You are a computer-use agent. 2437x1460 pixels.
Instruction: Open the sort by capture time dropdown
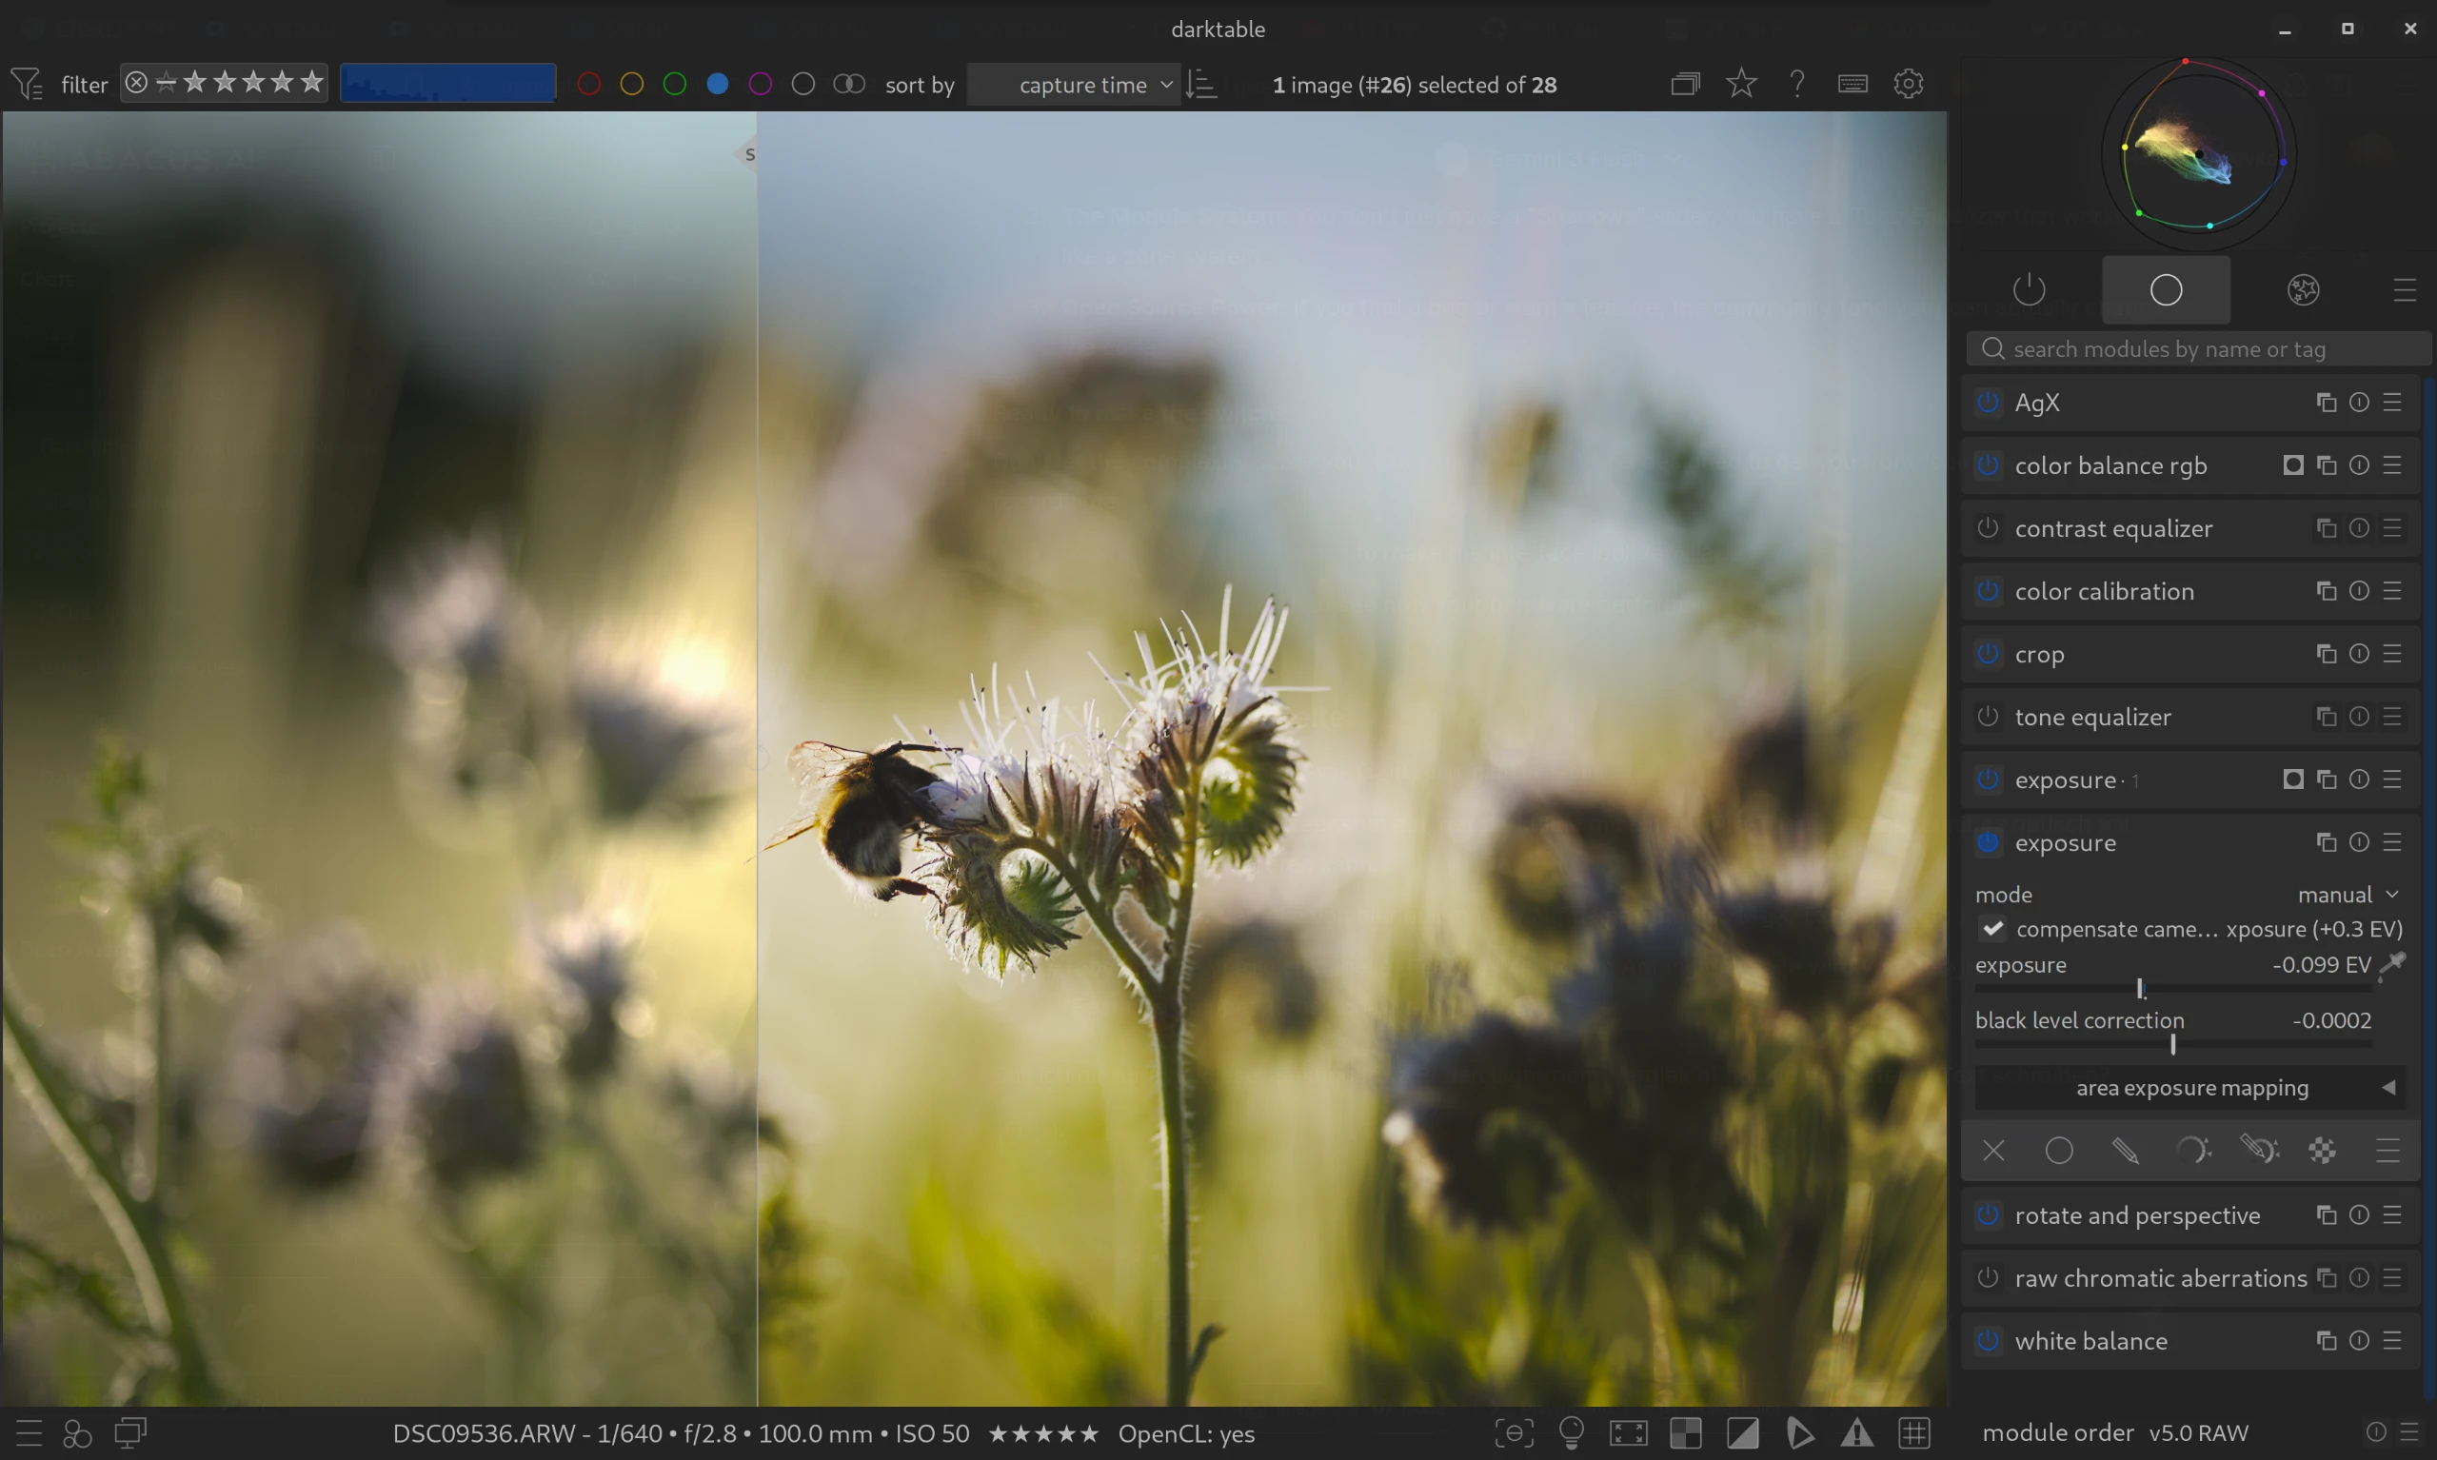pos(1080,85)
